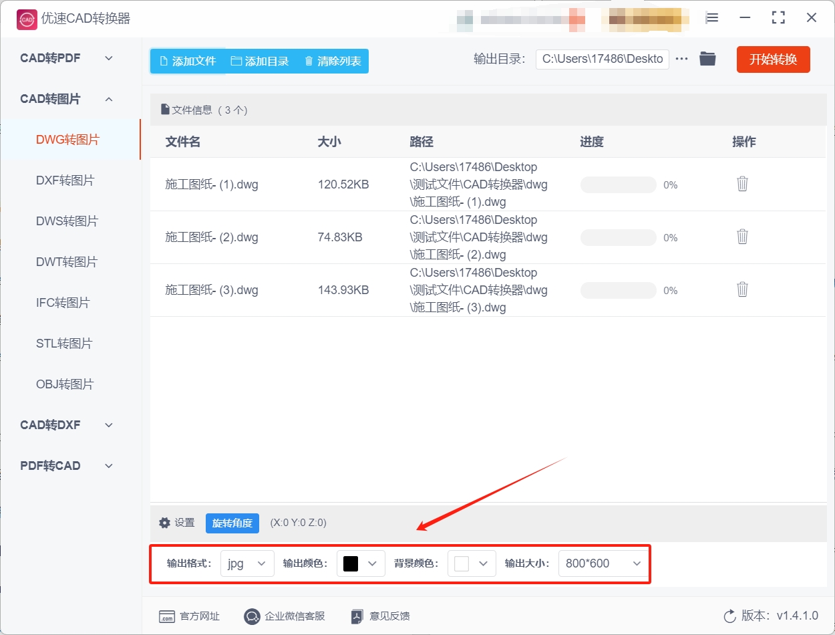The height and width of the screenshot is (635, 835).
Task: Delete 施工图纸- (1).dwg using its trash icon
Action: pyautogui.click(x=742, y=184)
